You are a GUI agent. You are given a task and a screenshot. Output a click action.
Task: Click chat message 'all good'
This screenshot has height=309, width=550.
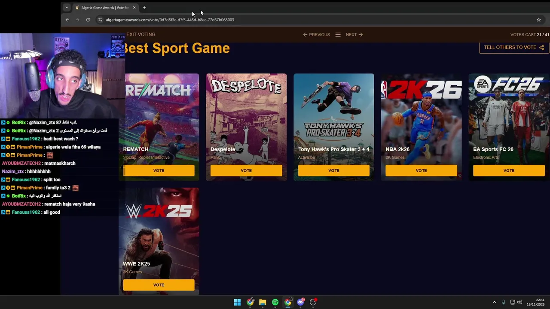[52, 212]
